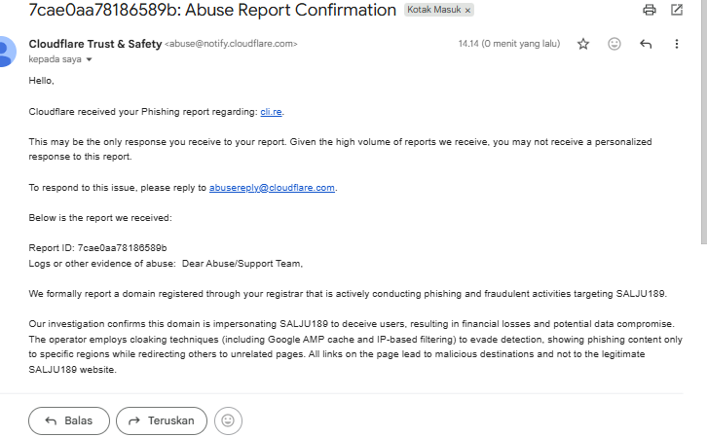Open the three-dot more options menu
Screen dimensions: 707x437
tap(677, 44)
